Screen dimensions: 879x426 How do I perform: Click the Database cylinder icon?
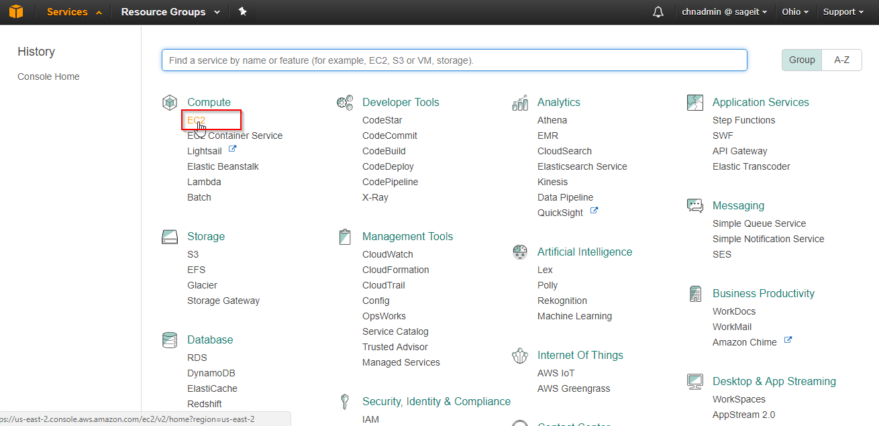(170, 340)
